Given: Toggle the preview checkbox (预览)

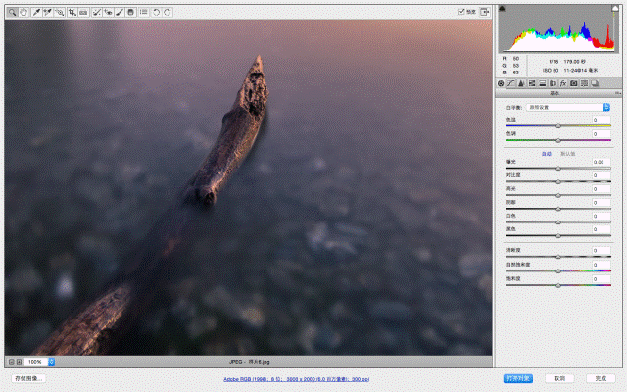Looking at the screenshot, I should pos(461,12).
